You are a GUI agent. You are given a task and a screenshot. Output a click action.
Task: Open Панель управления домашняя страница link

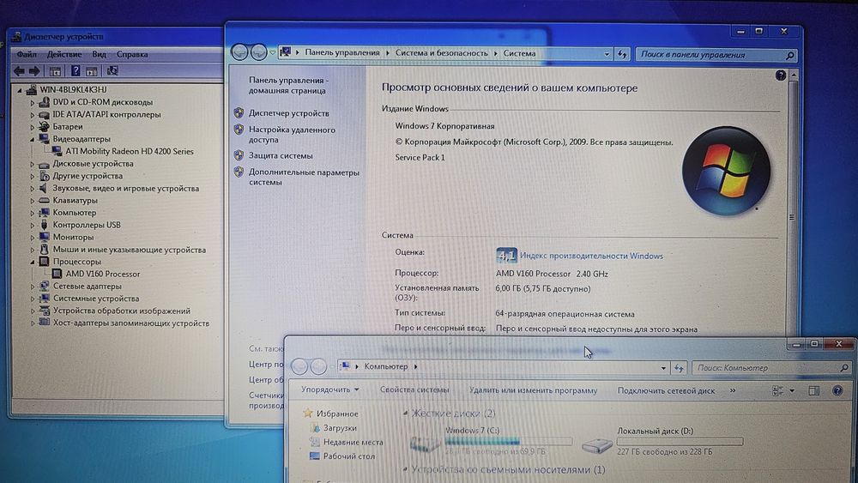[x=288, y=85]
